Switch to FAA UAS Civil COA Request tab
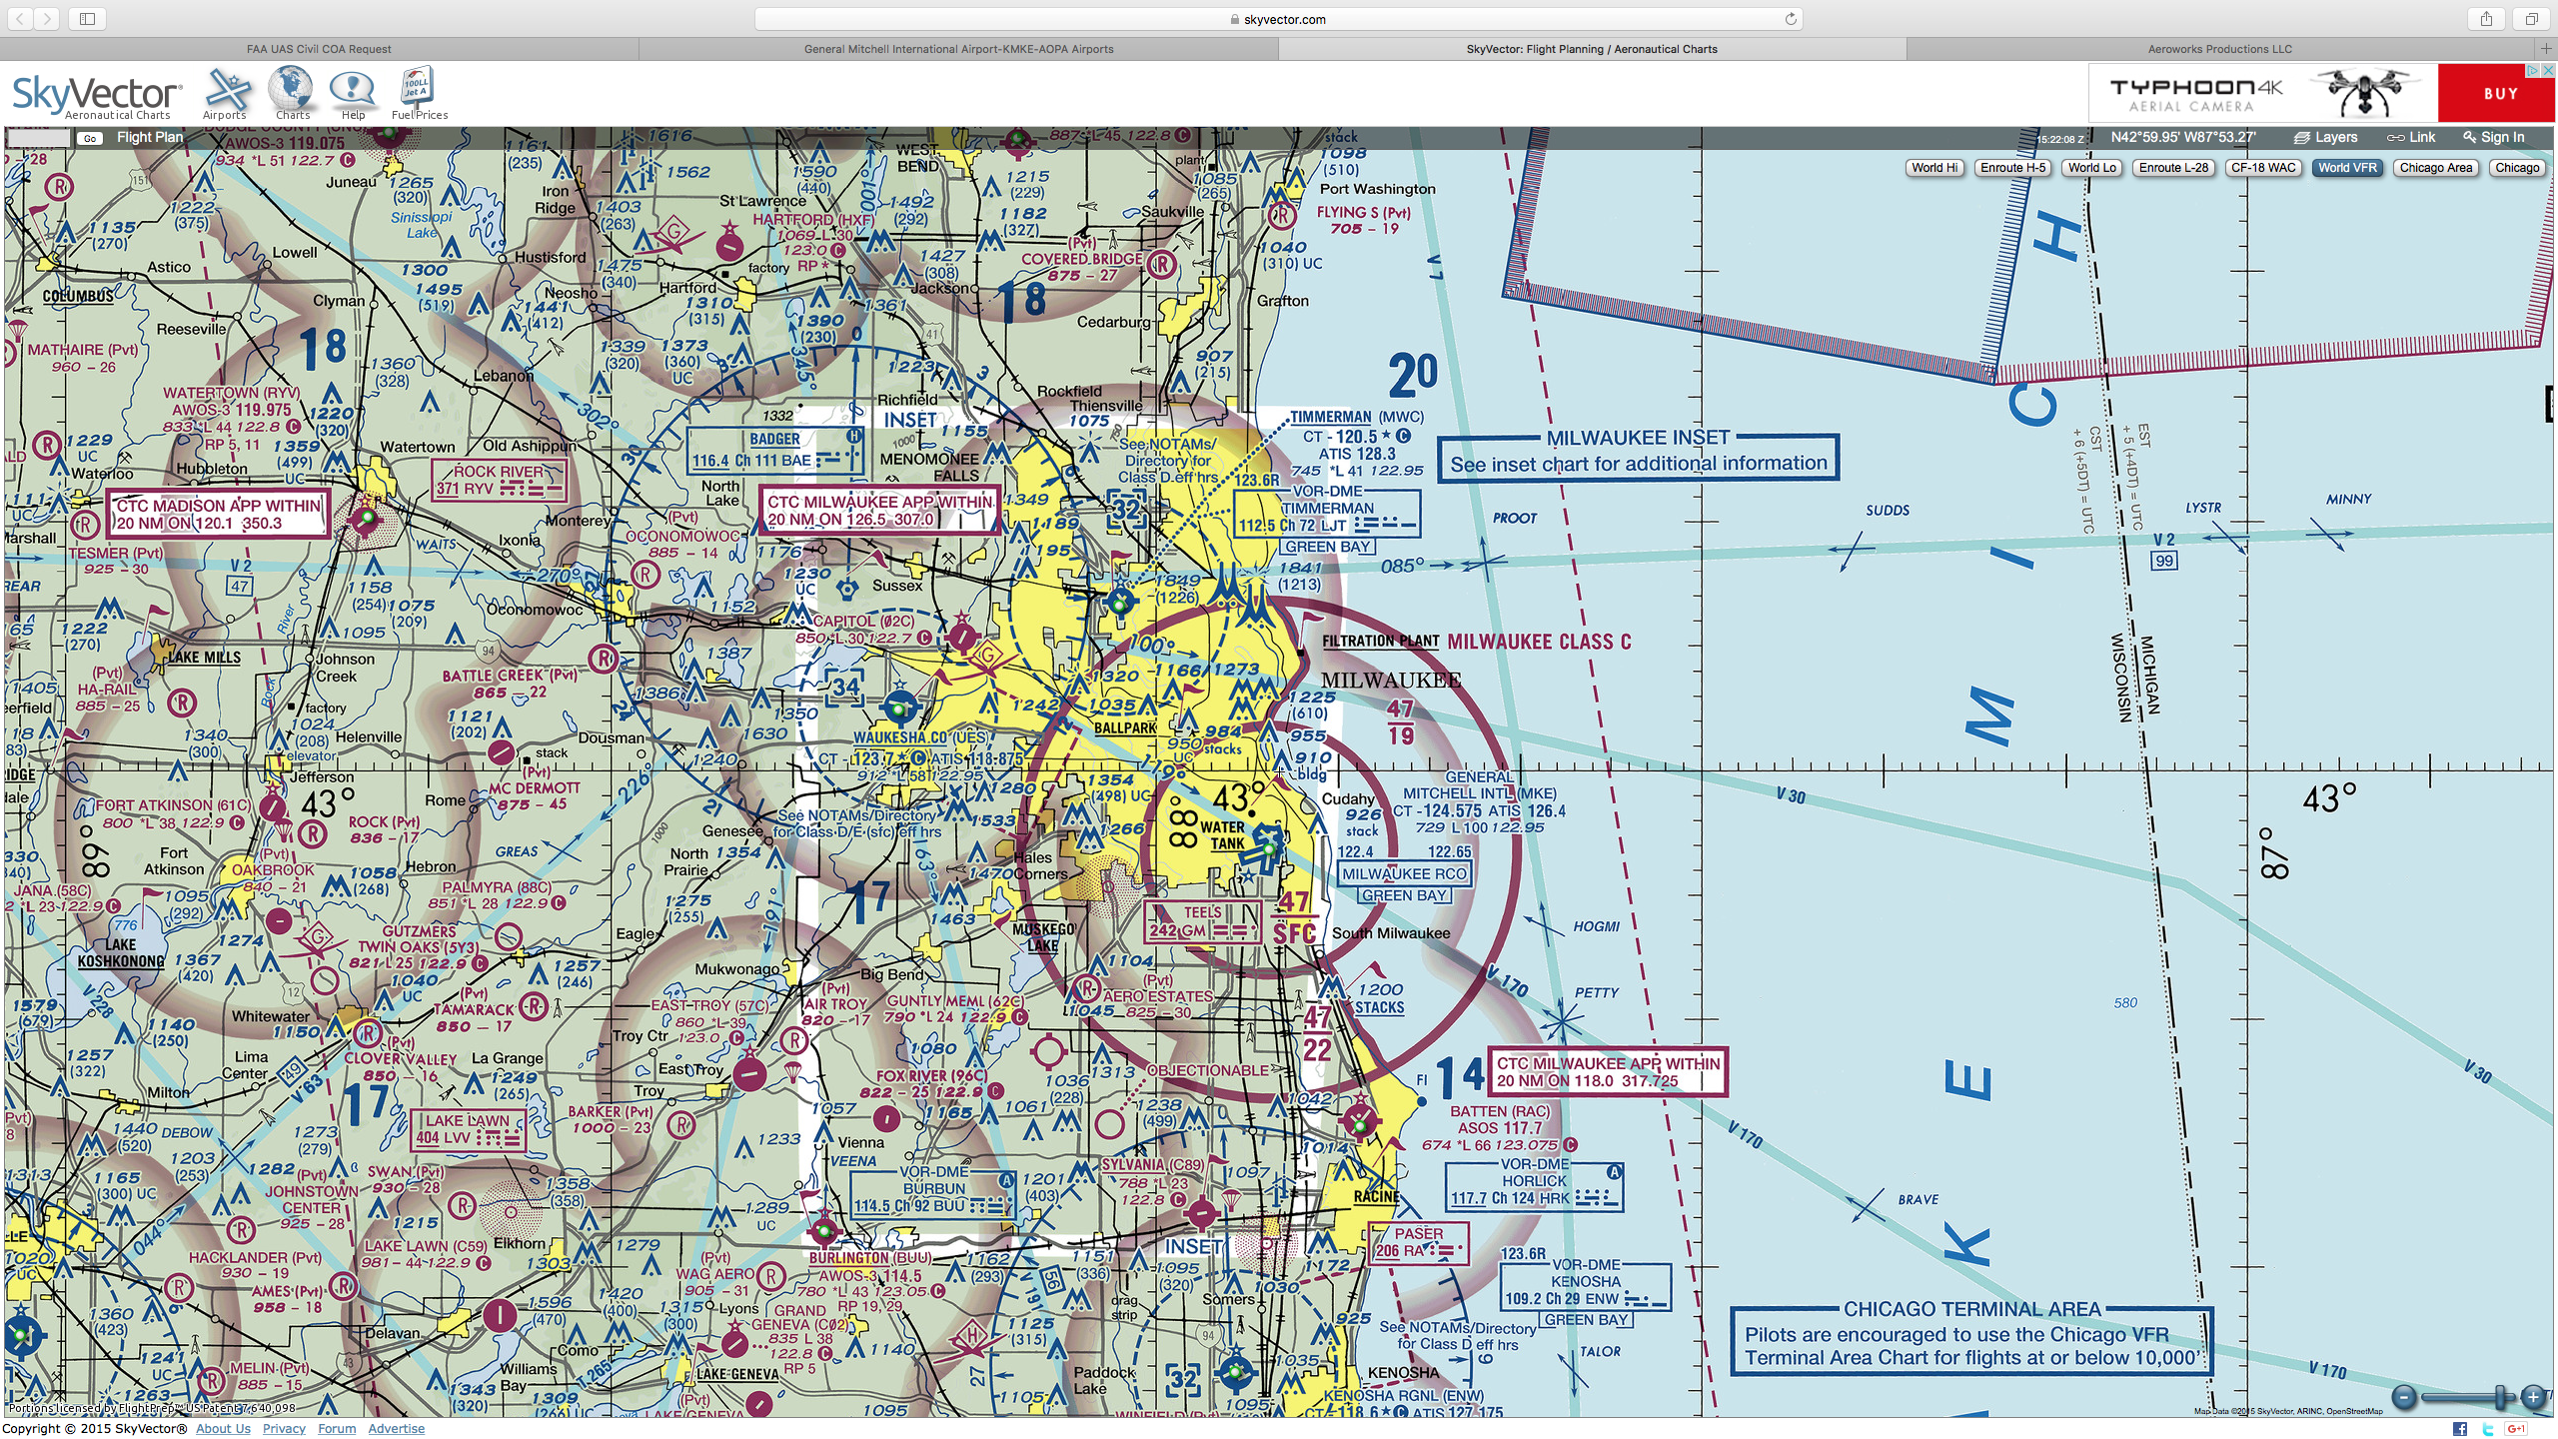 click(x=319, y=49)
